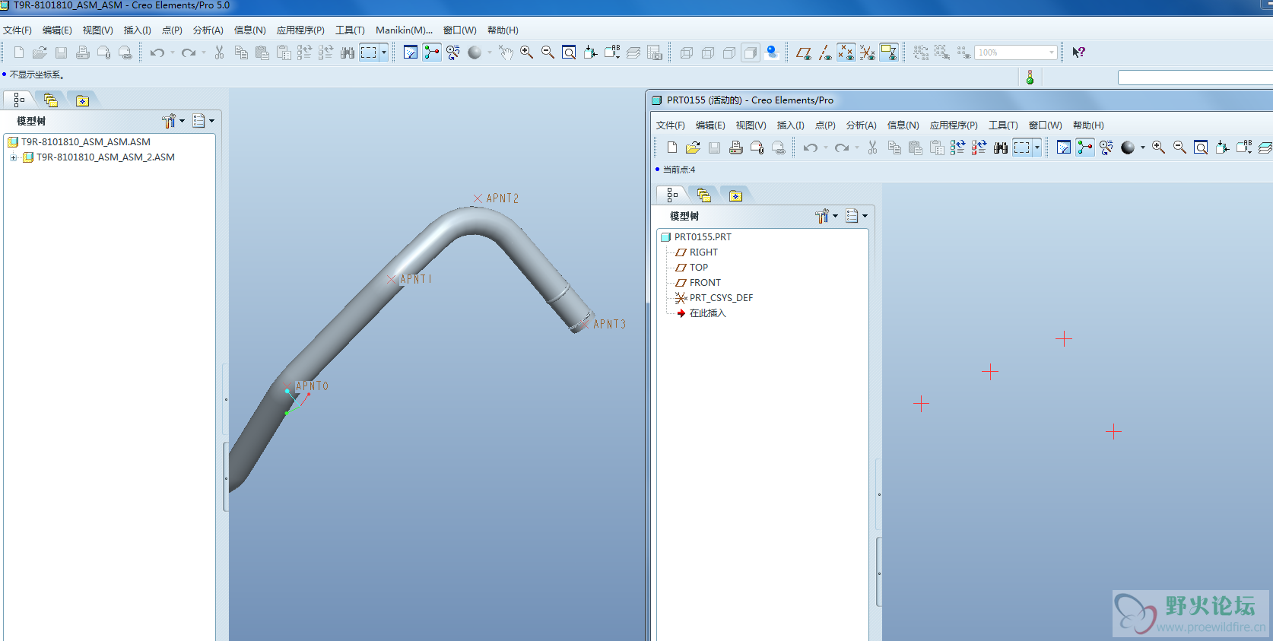Click New file icon in assembly window toolbar
Screen dimensions: 1273x641
click(19, 52)
